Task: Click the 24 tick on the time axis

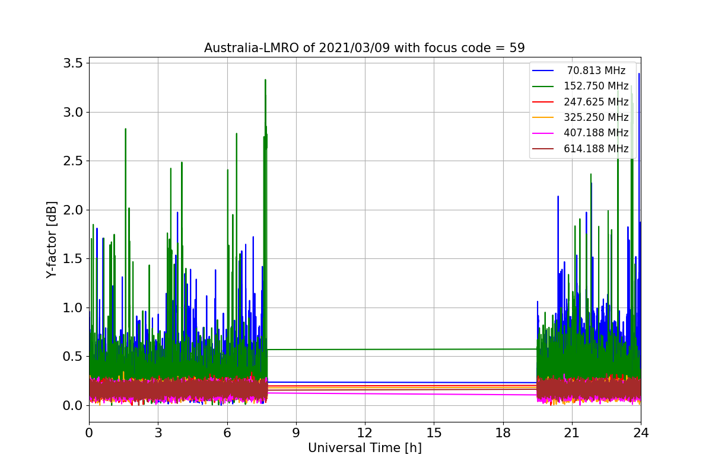Action: [641, 433]
